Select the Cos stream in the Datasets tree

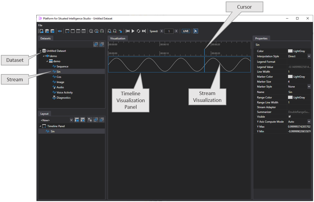59,76
